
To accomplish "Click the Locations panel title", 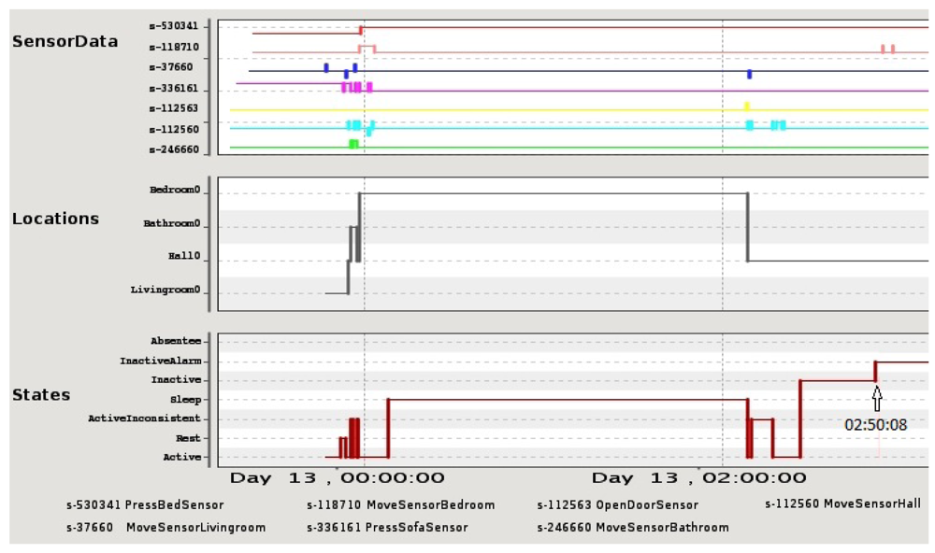I will 55,219.
